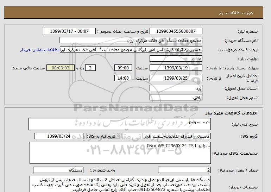The width and height of the screenshot is (271, 192).
Task: Click the announcement date field 1399/03/17 - 08:07
Action: point(69,31)
